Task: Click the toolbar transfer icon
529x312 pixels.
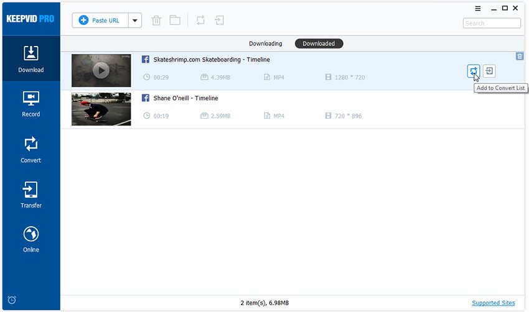Action: tap(219, 21)
